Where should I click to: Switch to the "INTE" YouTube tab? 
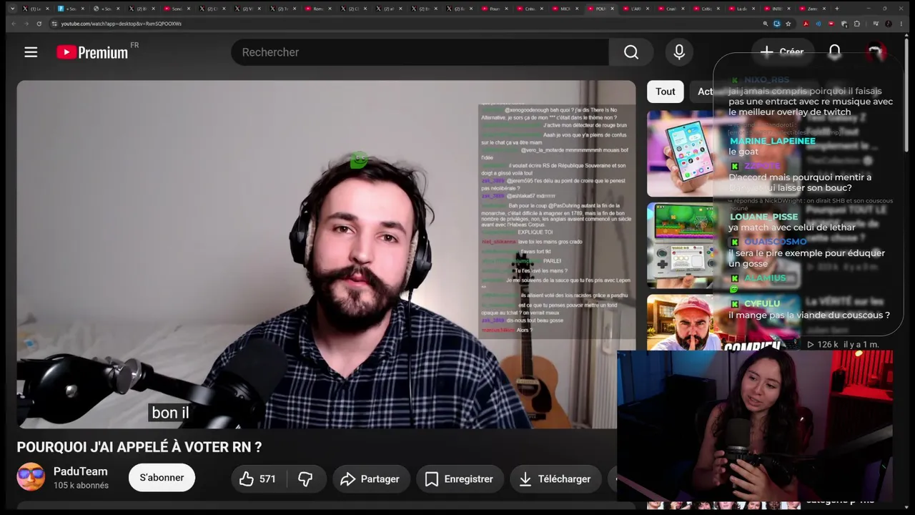[776, 9]
